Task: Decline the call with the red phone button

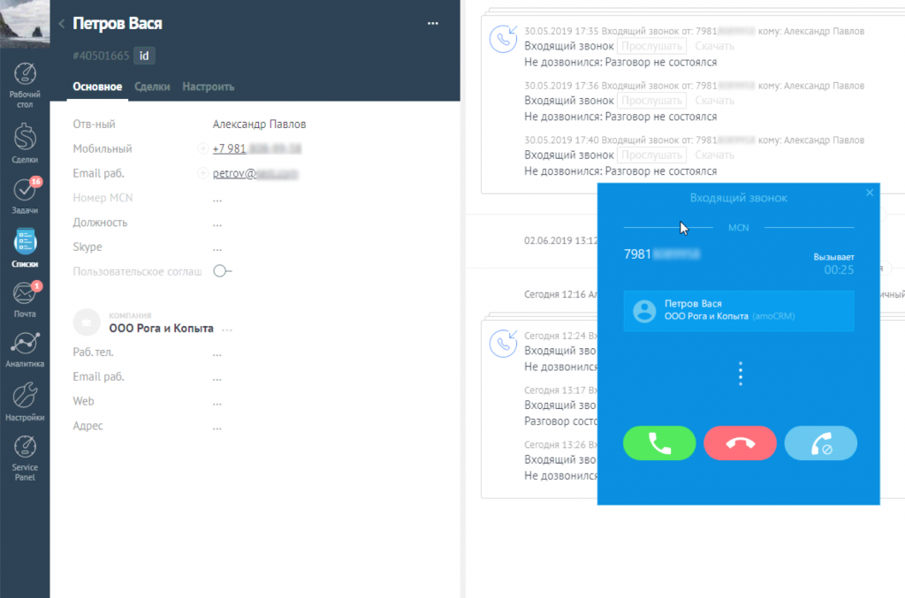Action: [x=740, y=443]
